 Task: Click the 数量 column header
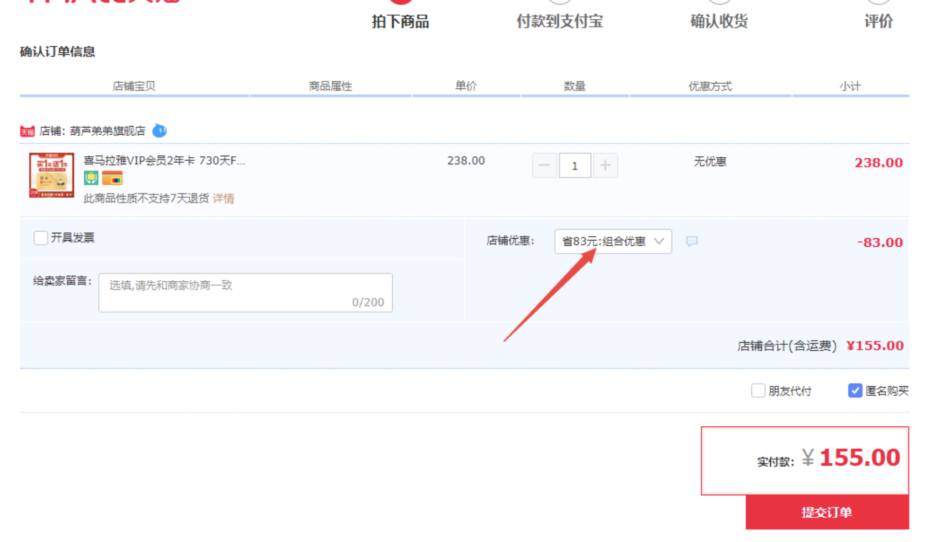(574, 86)
